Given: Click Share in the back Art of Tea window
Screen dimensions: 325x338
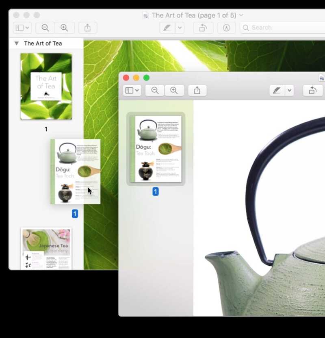Looking at the screenshot, I should [87, 28].
